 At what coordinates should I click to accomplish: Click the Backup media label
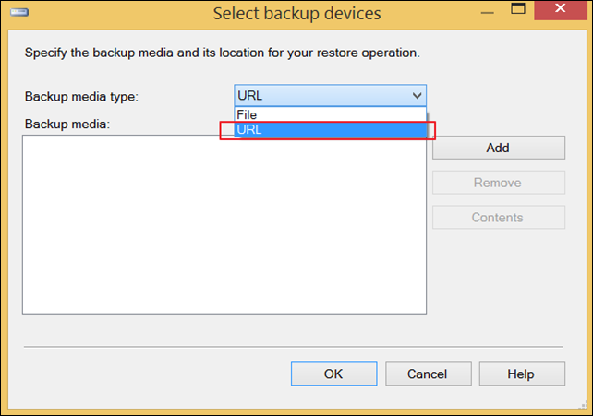click(x=67, y=124)
